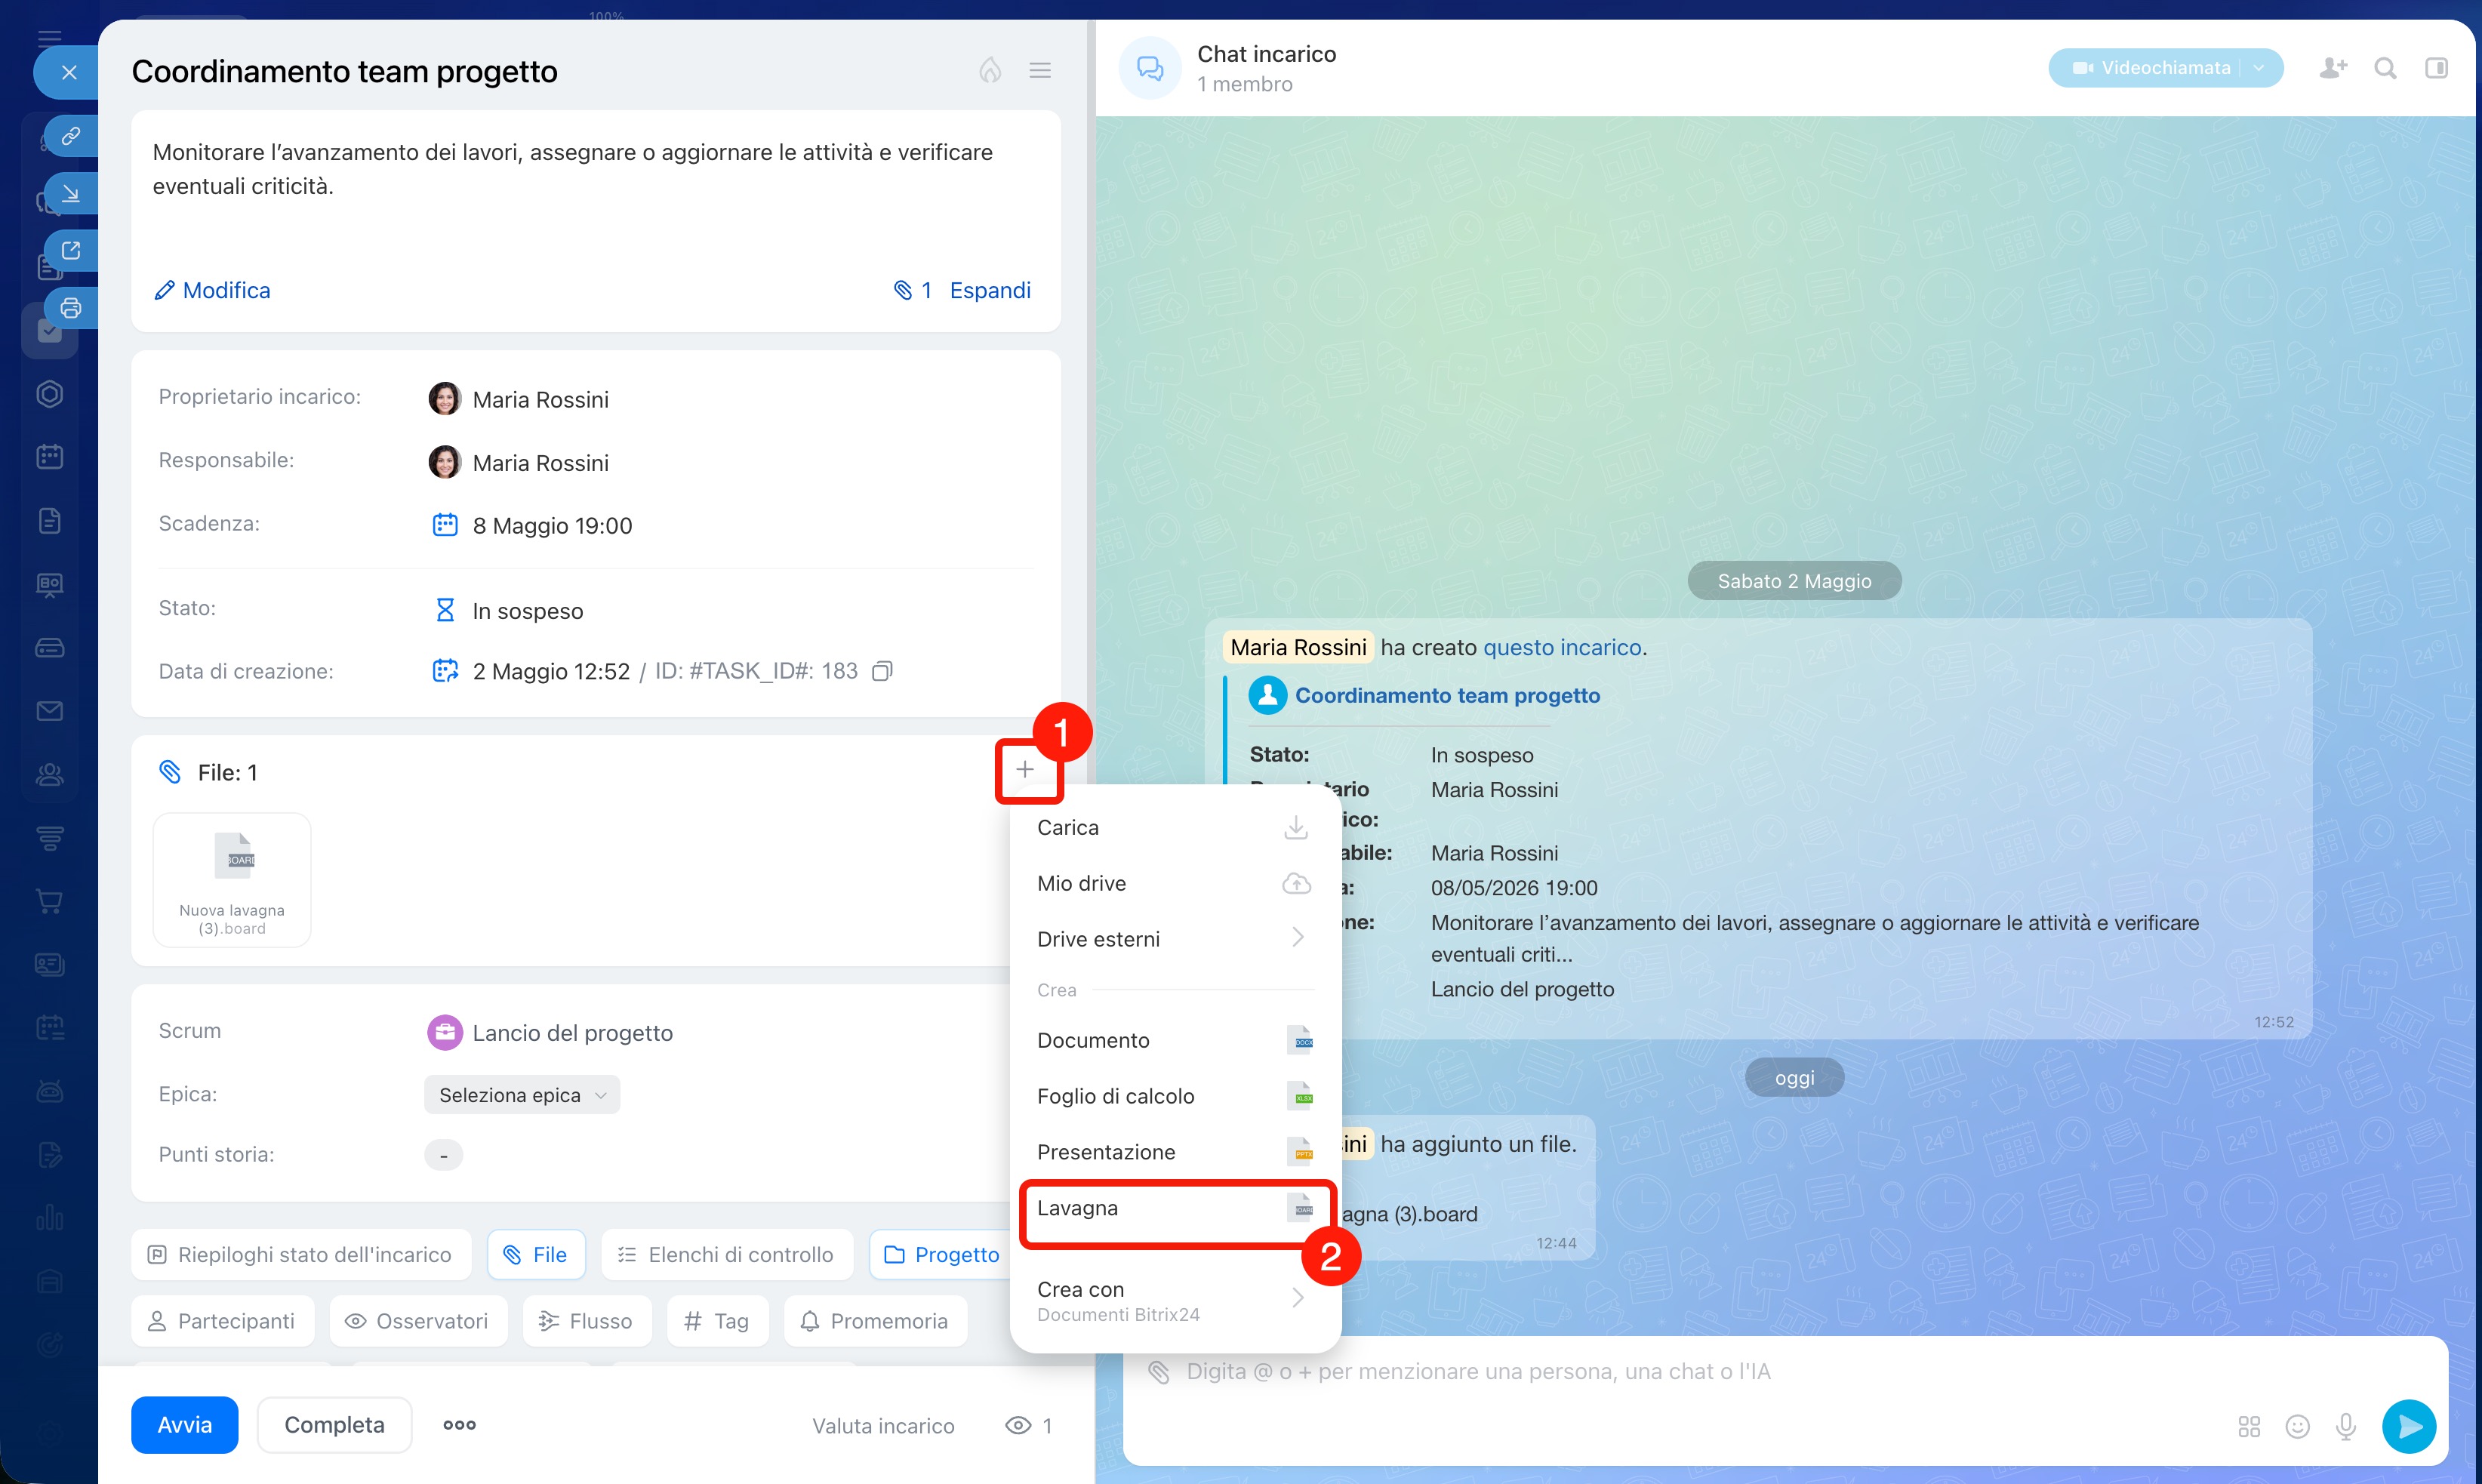The image size is (2482, 1484).
Task: Open the Lancio del progetto scrum link
Action: 572,1033
